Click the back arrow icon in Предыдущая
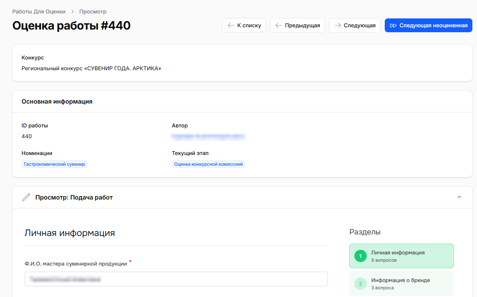 coord(279,25)
